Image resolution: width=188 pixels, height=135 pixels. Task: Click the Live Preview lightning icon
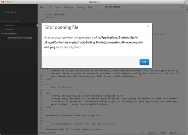click(182, 7)
